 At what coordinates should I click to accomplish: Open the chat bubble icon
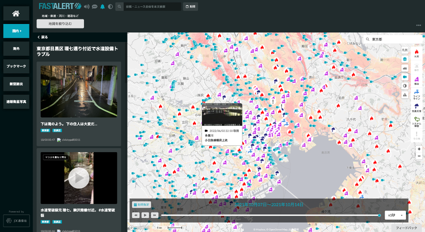coord(94,6)
